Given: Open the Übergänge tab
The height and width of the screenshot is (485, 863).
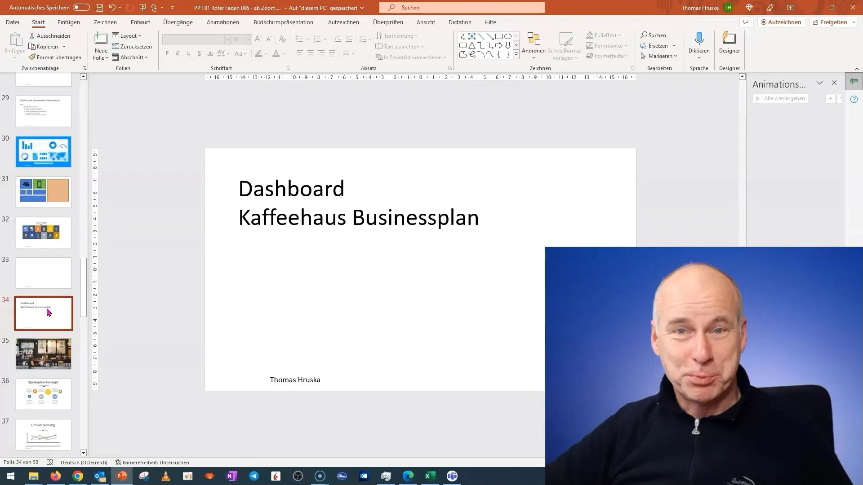Looking at the screenshot, I should [178, 22].
